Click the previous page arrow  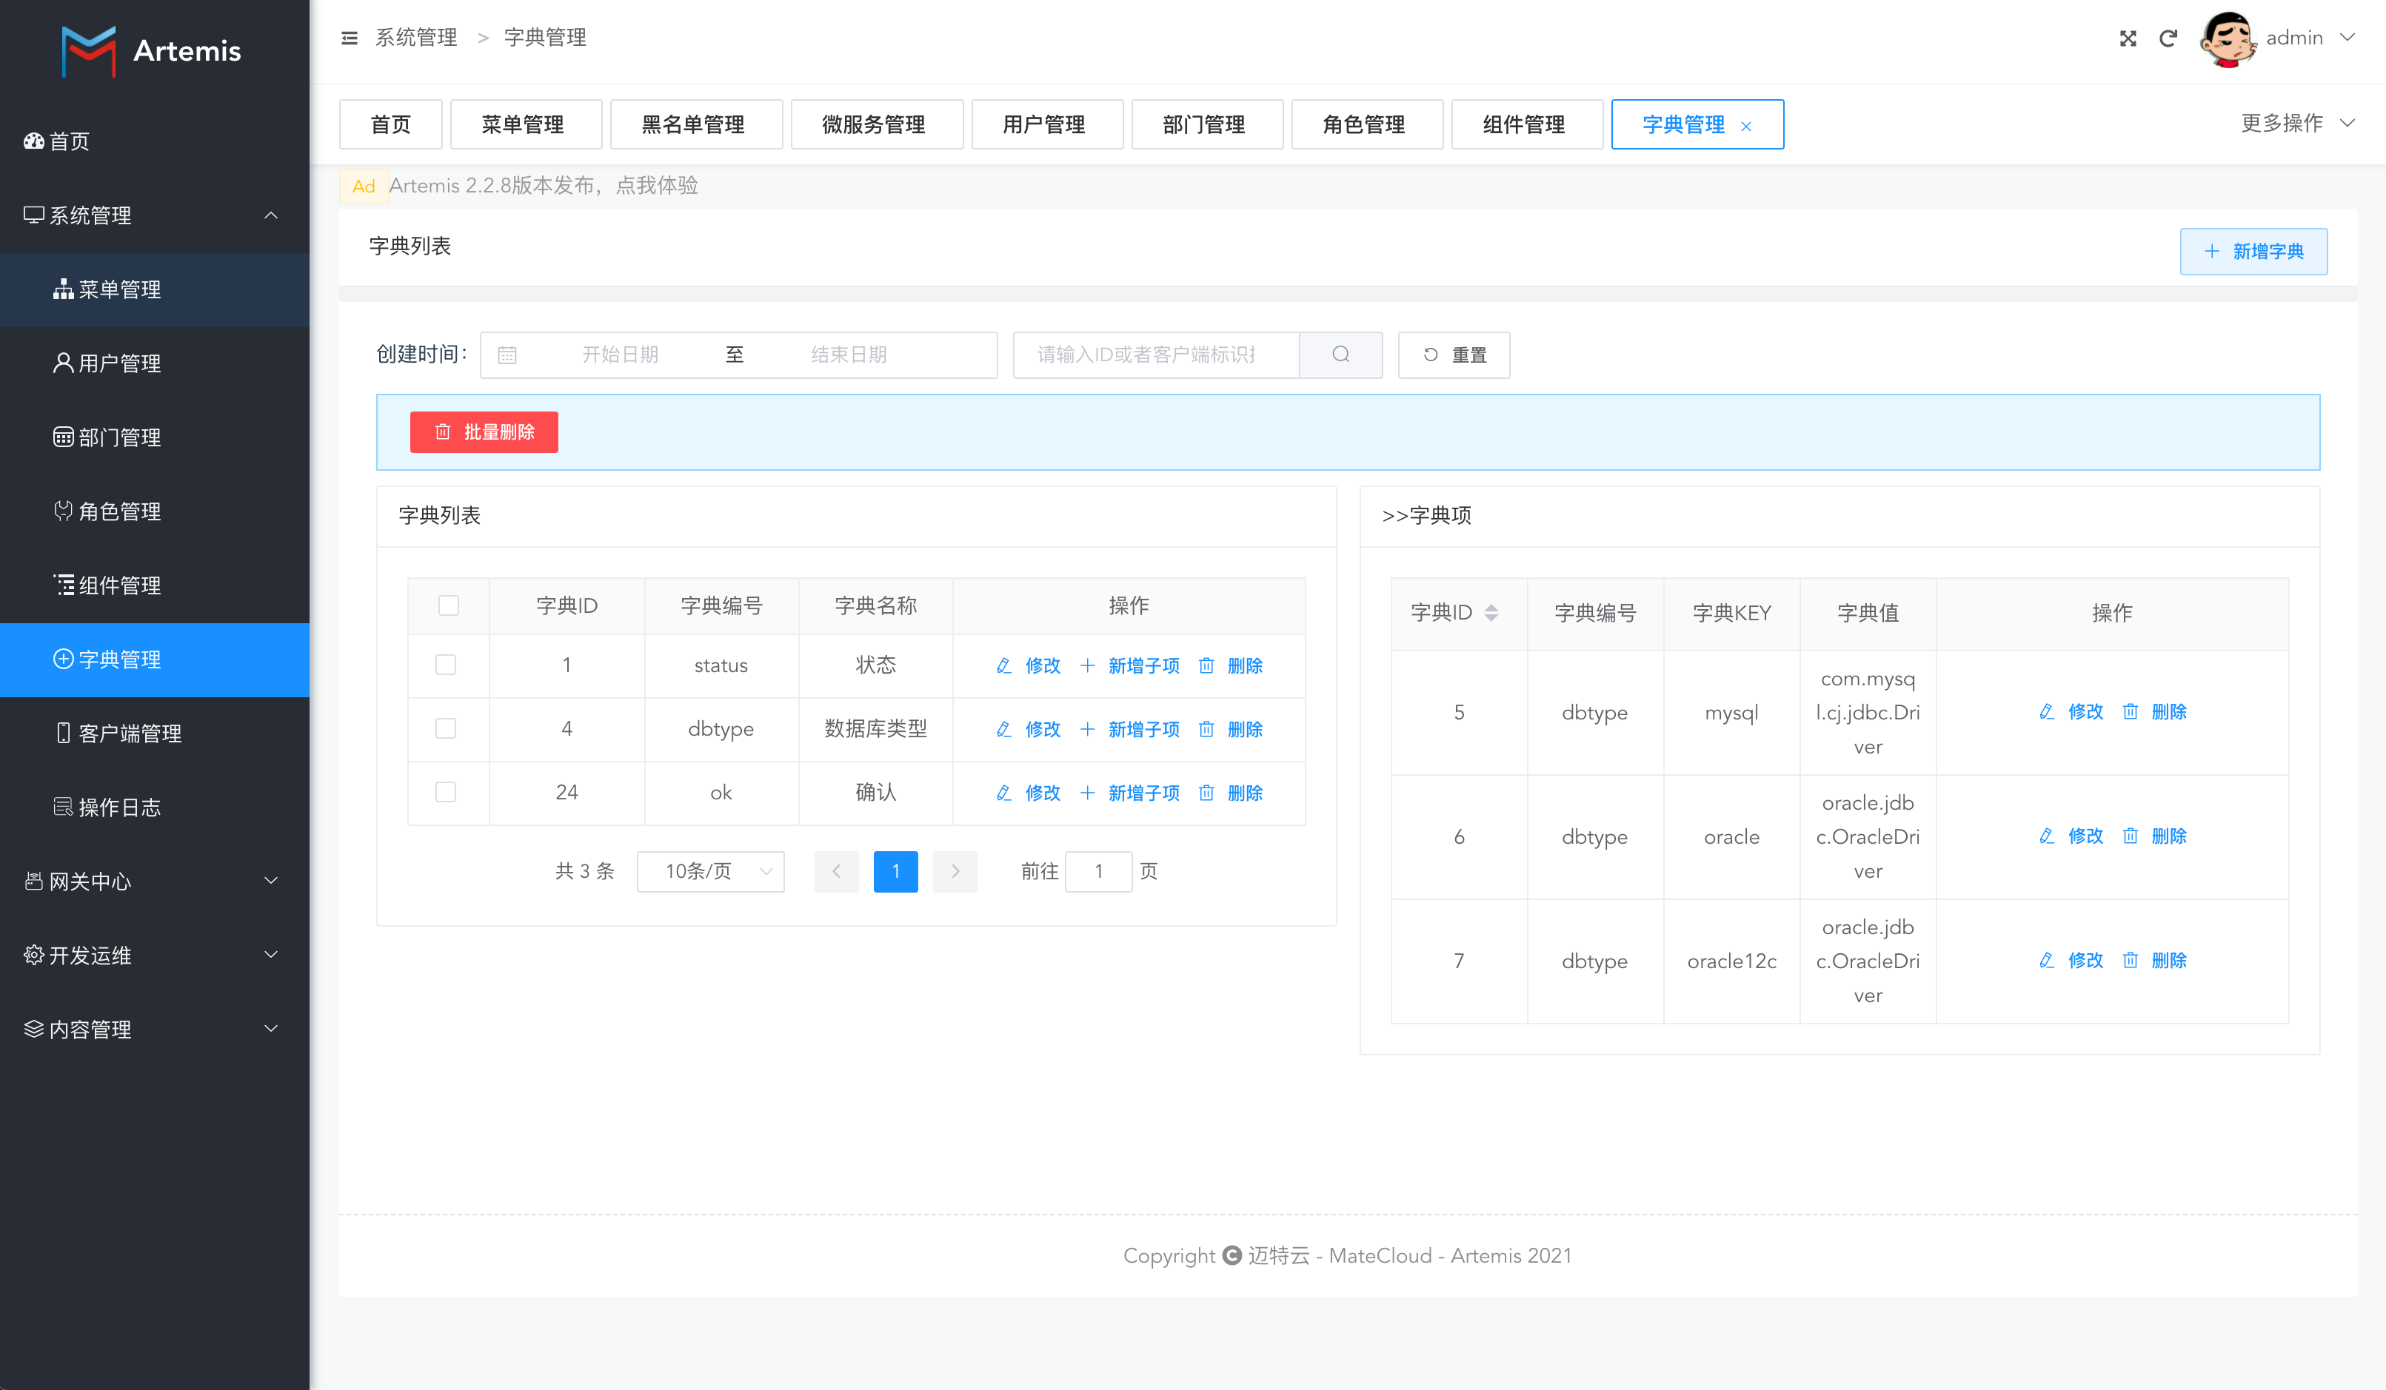(836, 871)
